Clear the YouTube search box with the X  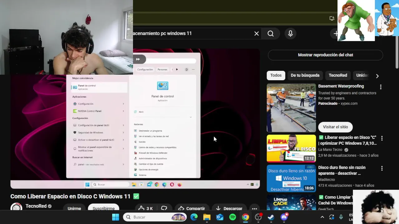(257, 34)
